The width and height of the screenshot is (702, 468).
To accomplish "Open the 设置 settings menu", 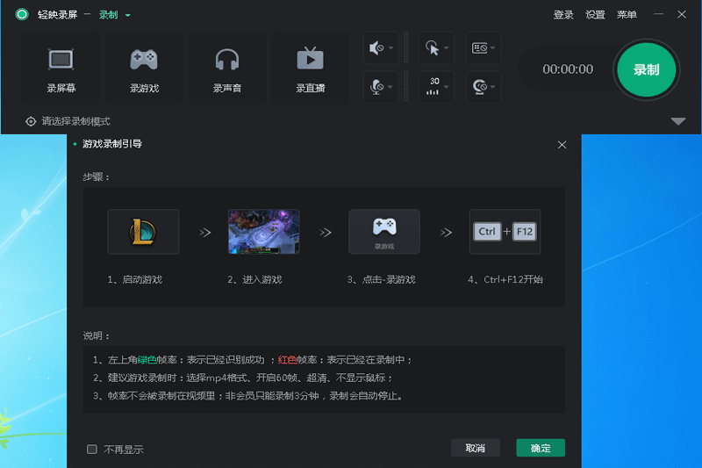I will (595, 15).
